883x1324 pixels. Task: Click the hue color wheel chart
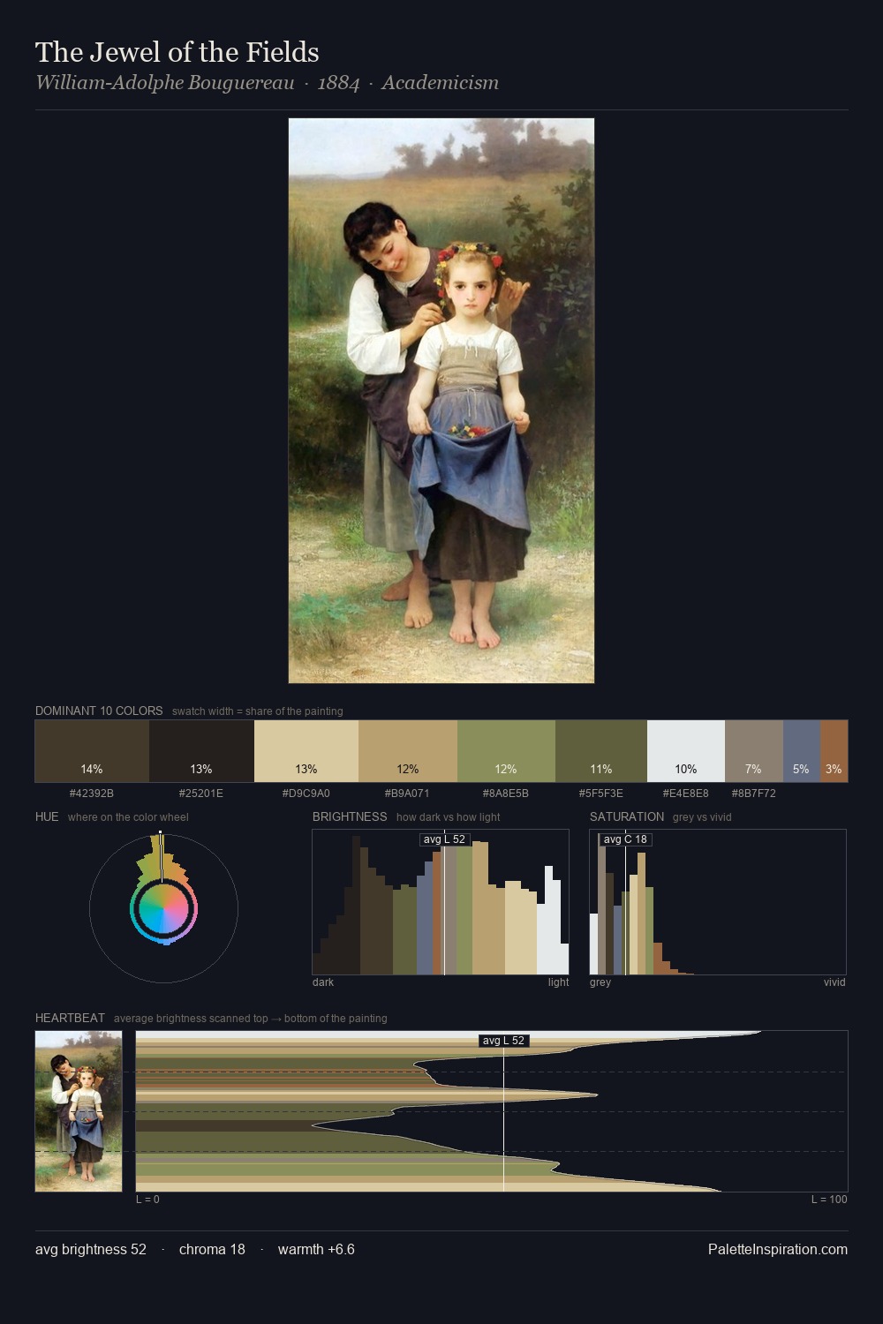[x=163, y=908]
